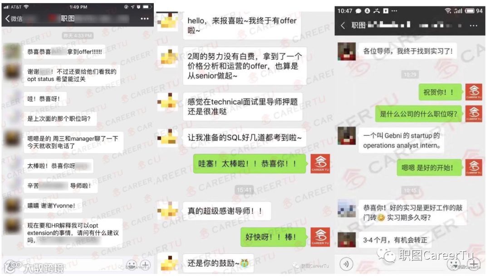This screenshot has height=277, width=490.
Task: Tap the avatar beside Gebni startup message
Action: pyautogui.click(x=347, y=136)
